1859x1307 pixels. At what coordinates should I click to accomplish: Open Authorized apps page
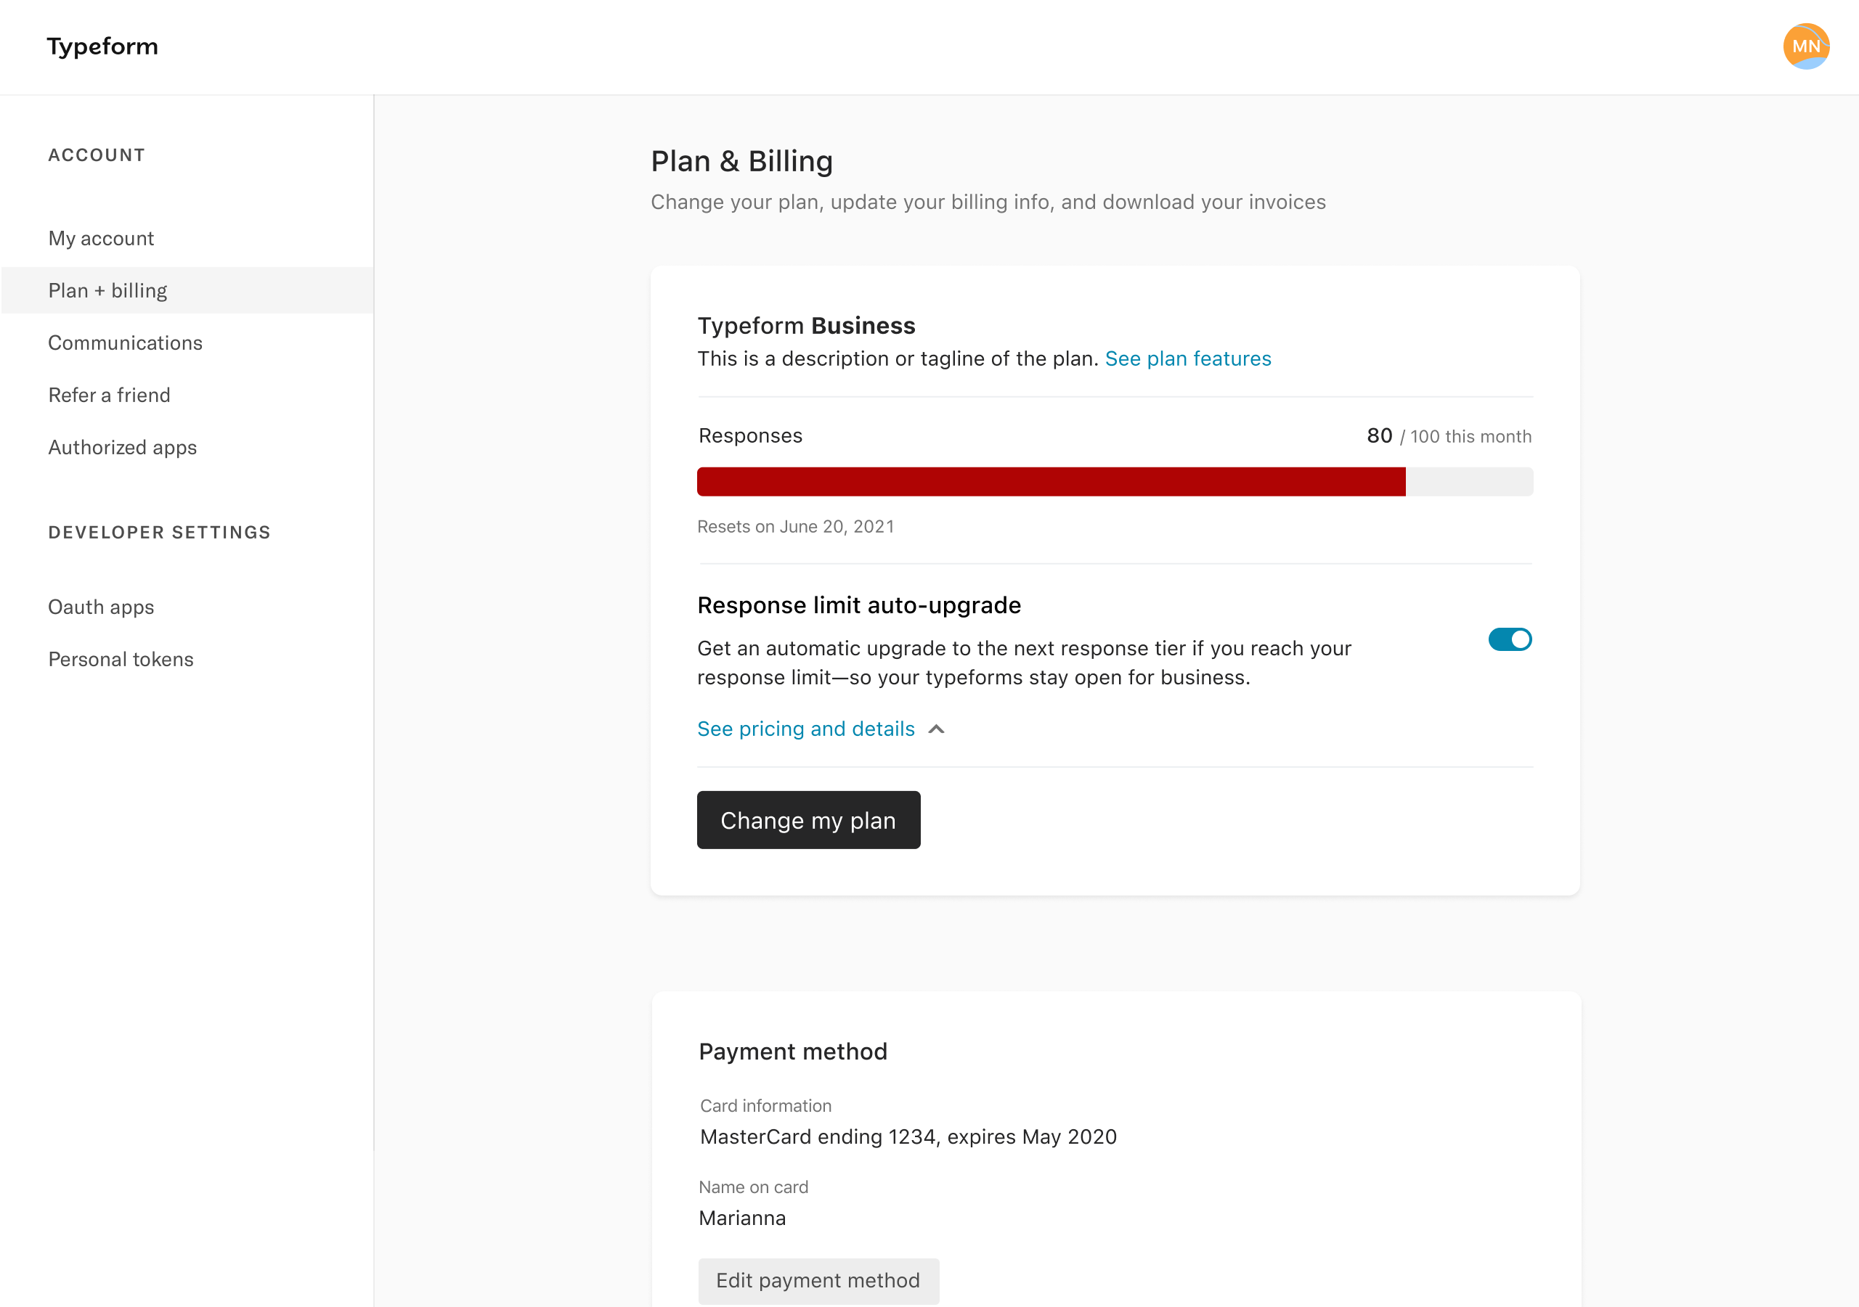click(122, 448)
